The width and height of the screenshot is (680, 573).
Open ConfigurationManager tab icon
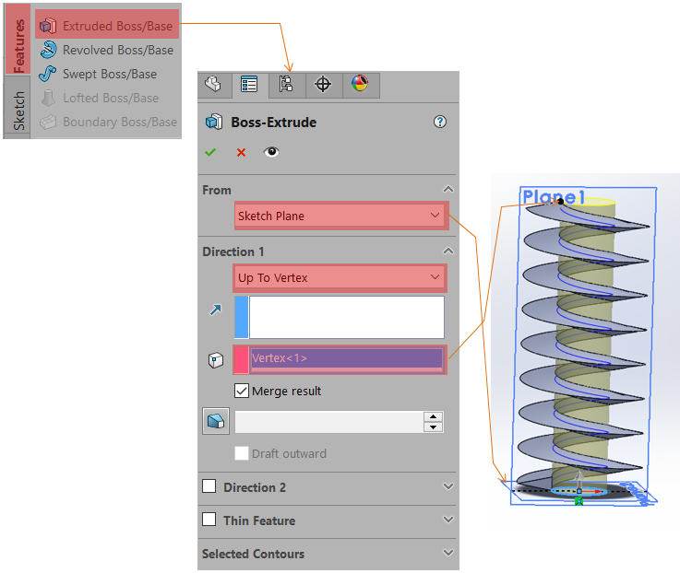coord(286,85)
